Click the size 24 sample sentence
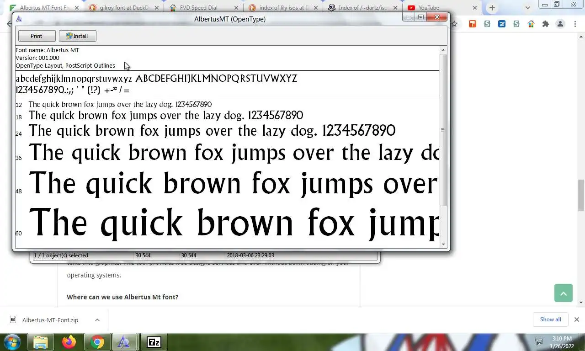Viewport: 585px width, 351px height. click(x=212, y=131)
